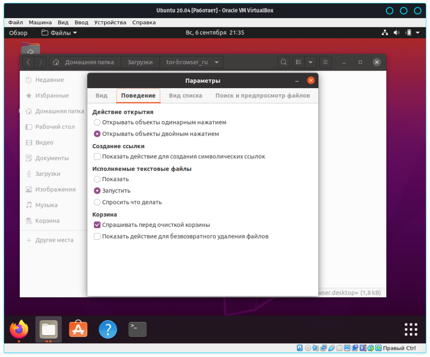Go to 'Загрузки' in path bar

(140, 62)
